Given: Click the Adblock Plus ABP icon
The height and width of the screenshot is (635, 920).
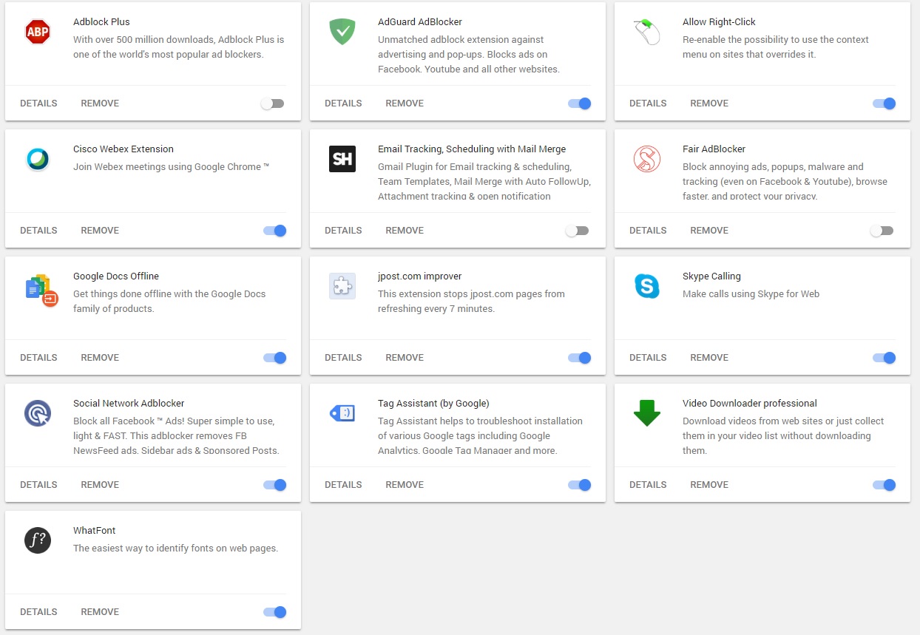Looking at the screenshot, I should pyautogui.click(x=38, y=32).
